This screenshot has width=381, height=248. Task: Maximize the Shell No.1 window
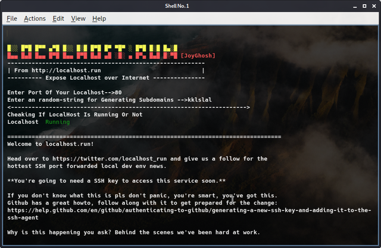click(x=364, y=6)
